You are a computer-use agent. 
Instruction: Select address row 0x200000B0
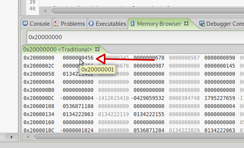(39, 90)
